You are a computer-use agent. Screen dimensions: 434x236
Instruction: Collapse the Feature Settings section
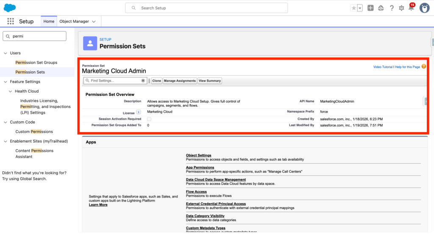(x=6, y=82)
